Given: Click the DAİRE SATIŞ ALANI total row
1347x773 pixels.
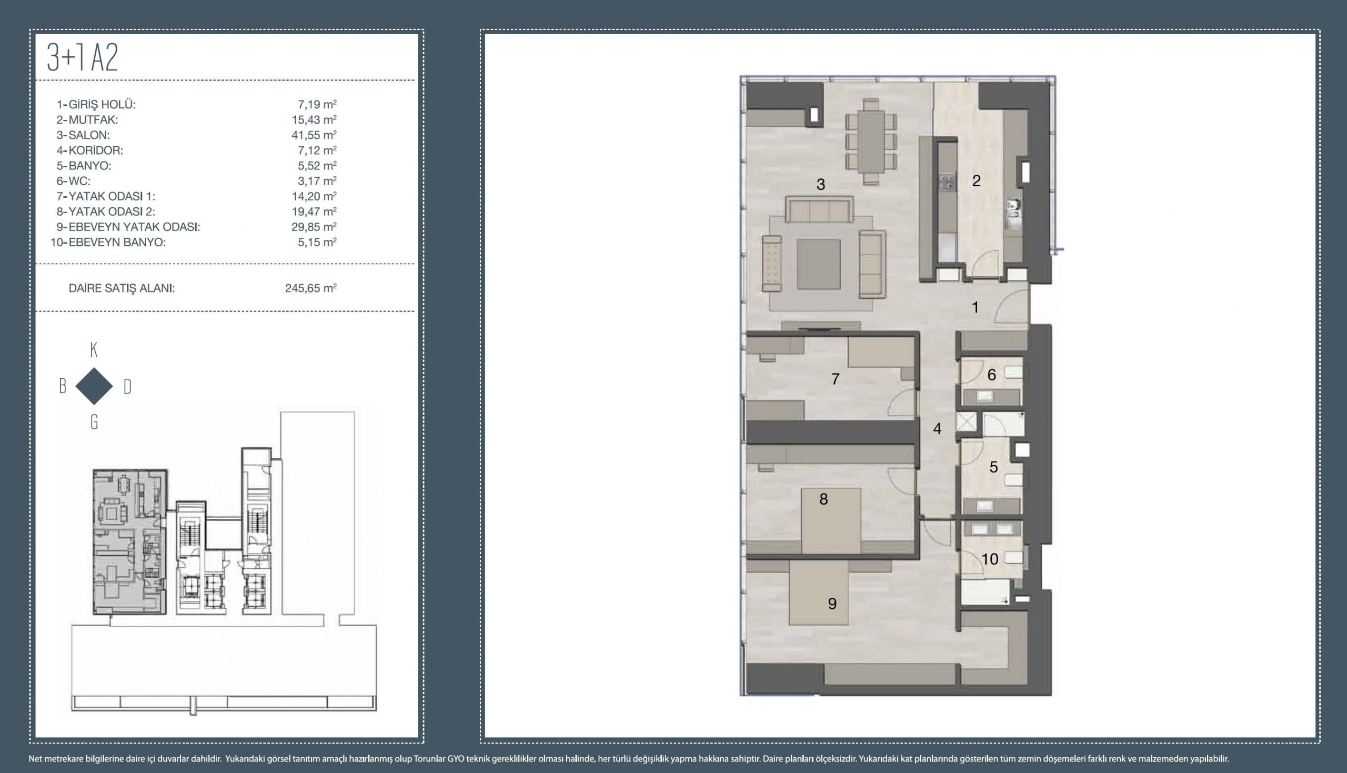Looking at the screenshot, I should [x=202, y=288].
